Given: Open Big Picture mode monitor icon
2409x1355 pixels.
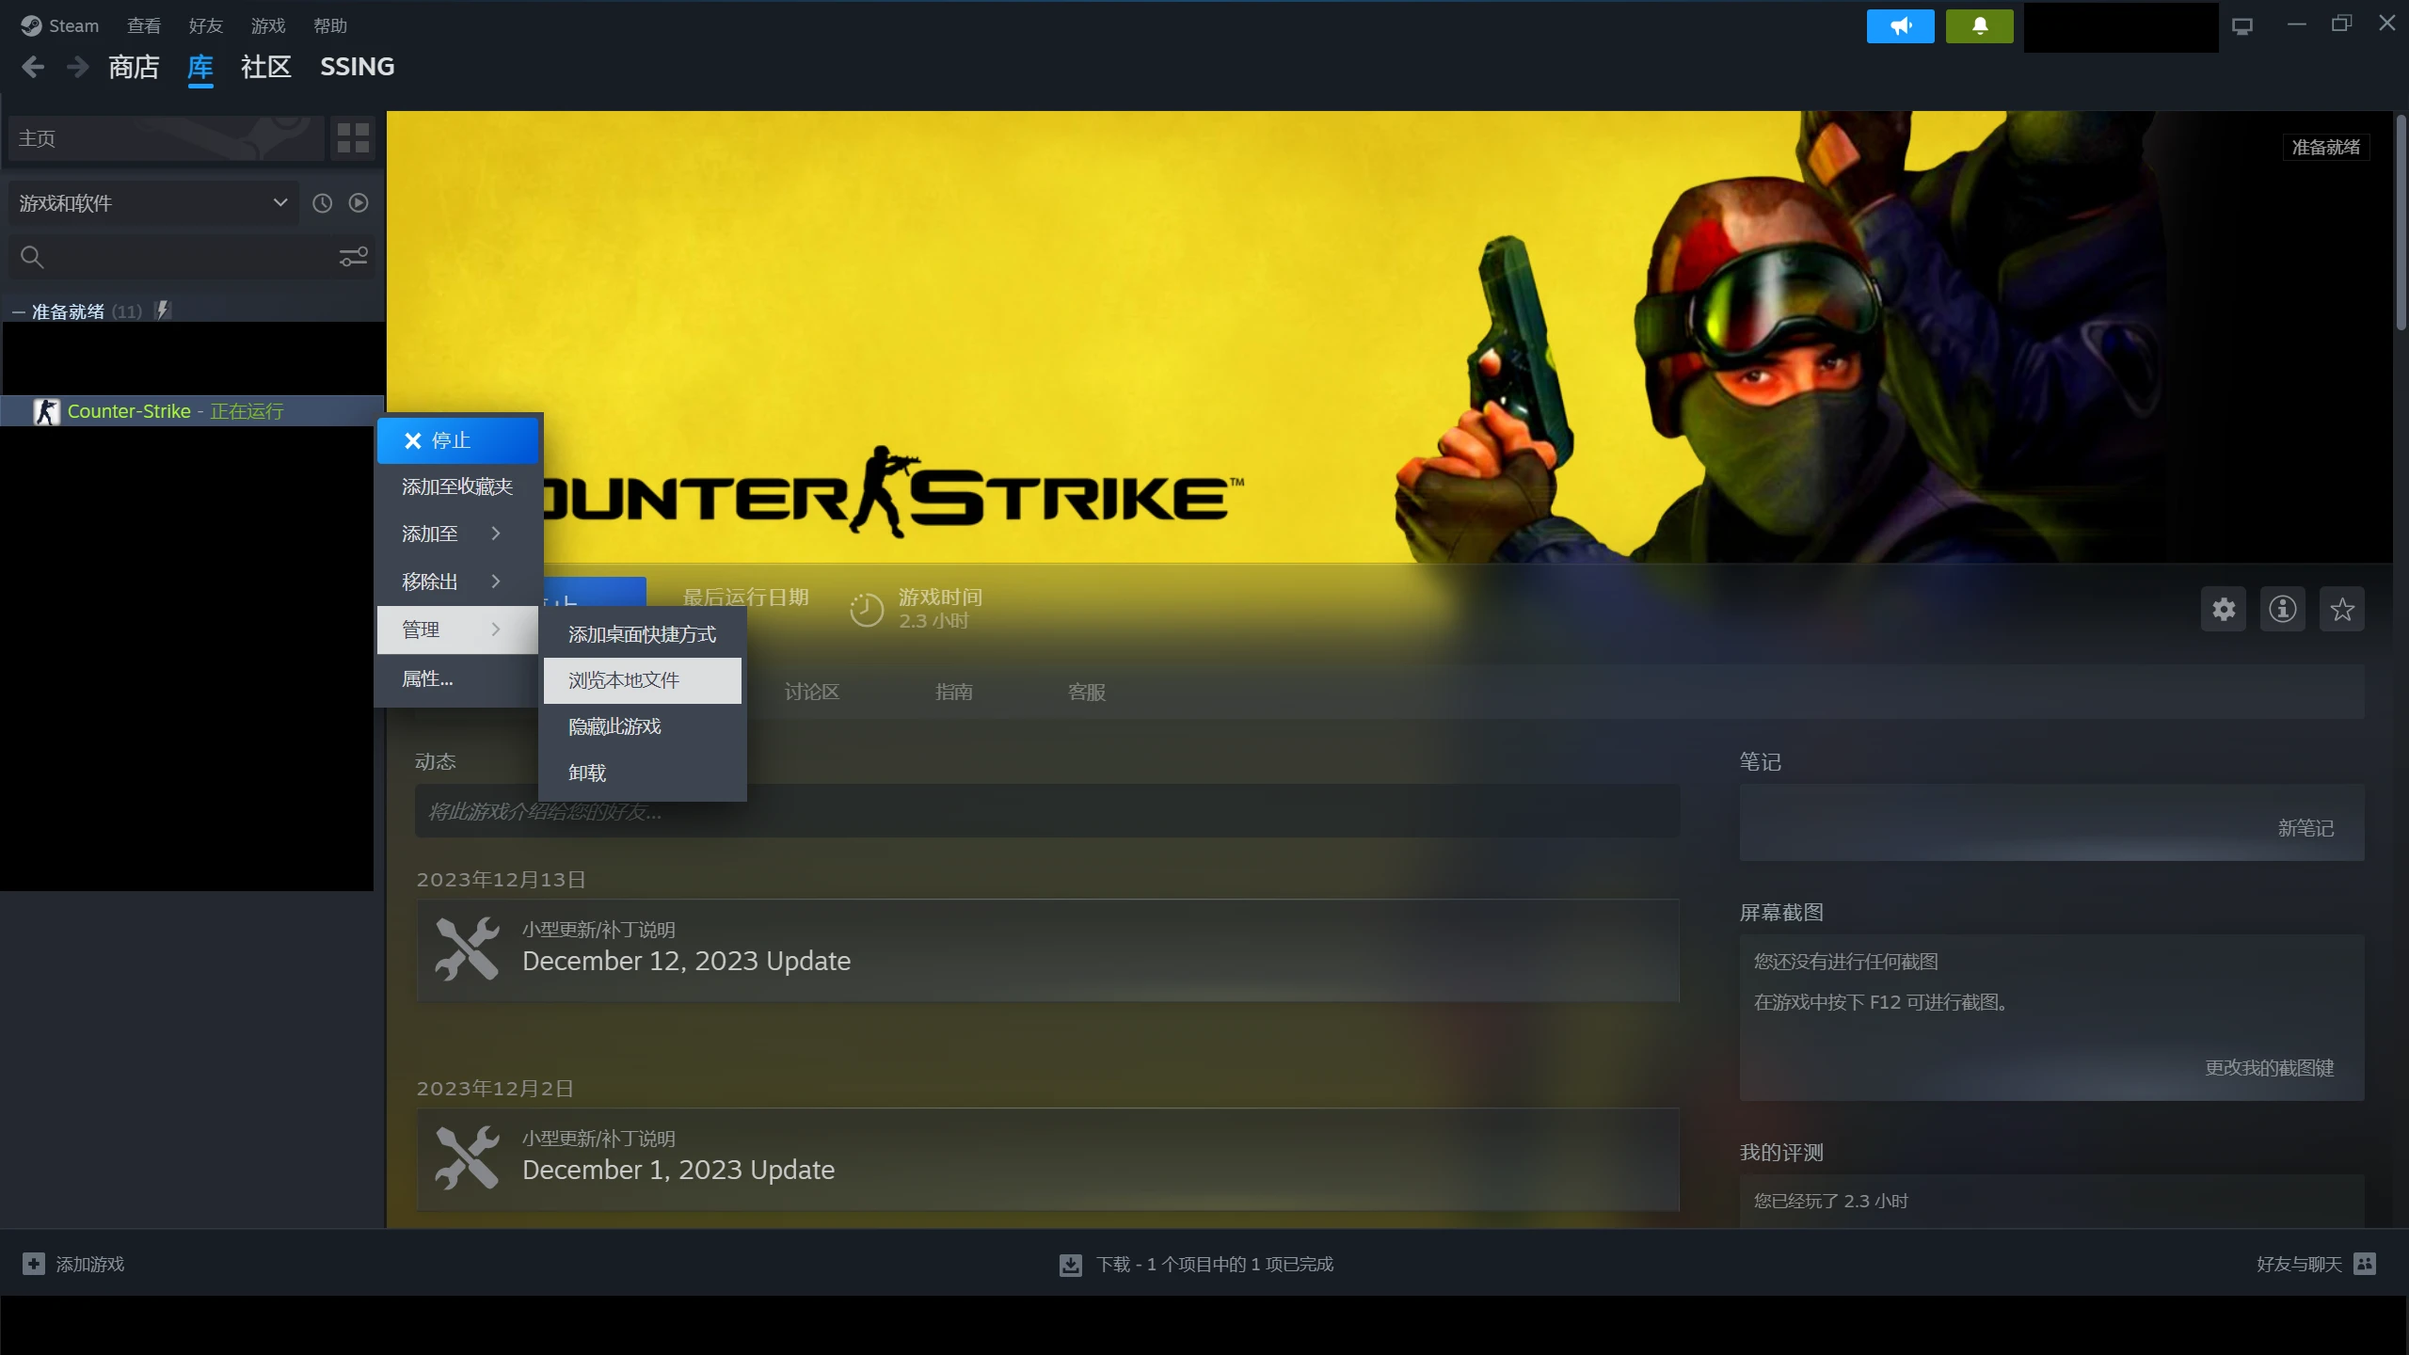Looking at the screenshot, I should pyautogui.click(x=2242, y=26).
